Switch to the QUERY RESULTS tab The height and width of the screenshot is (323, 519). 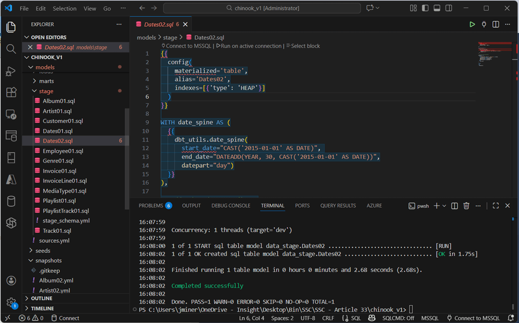coord(338,206)
